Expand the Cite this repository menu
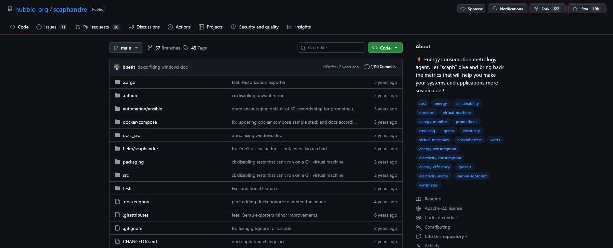 446,237
